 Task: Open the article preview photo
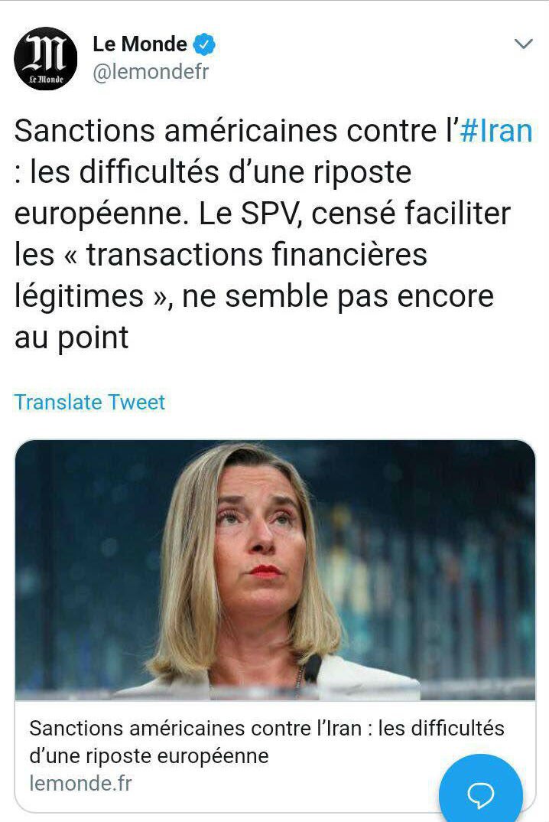(x=275, y=570)
